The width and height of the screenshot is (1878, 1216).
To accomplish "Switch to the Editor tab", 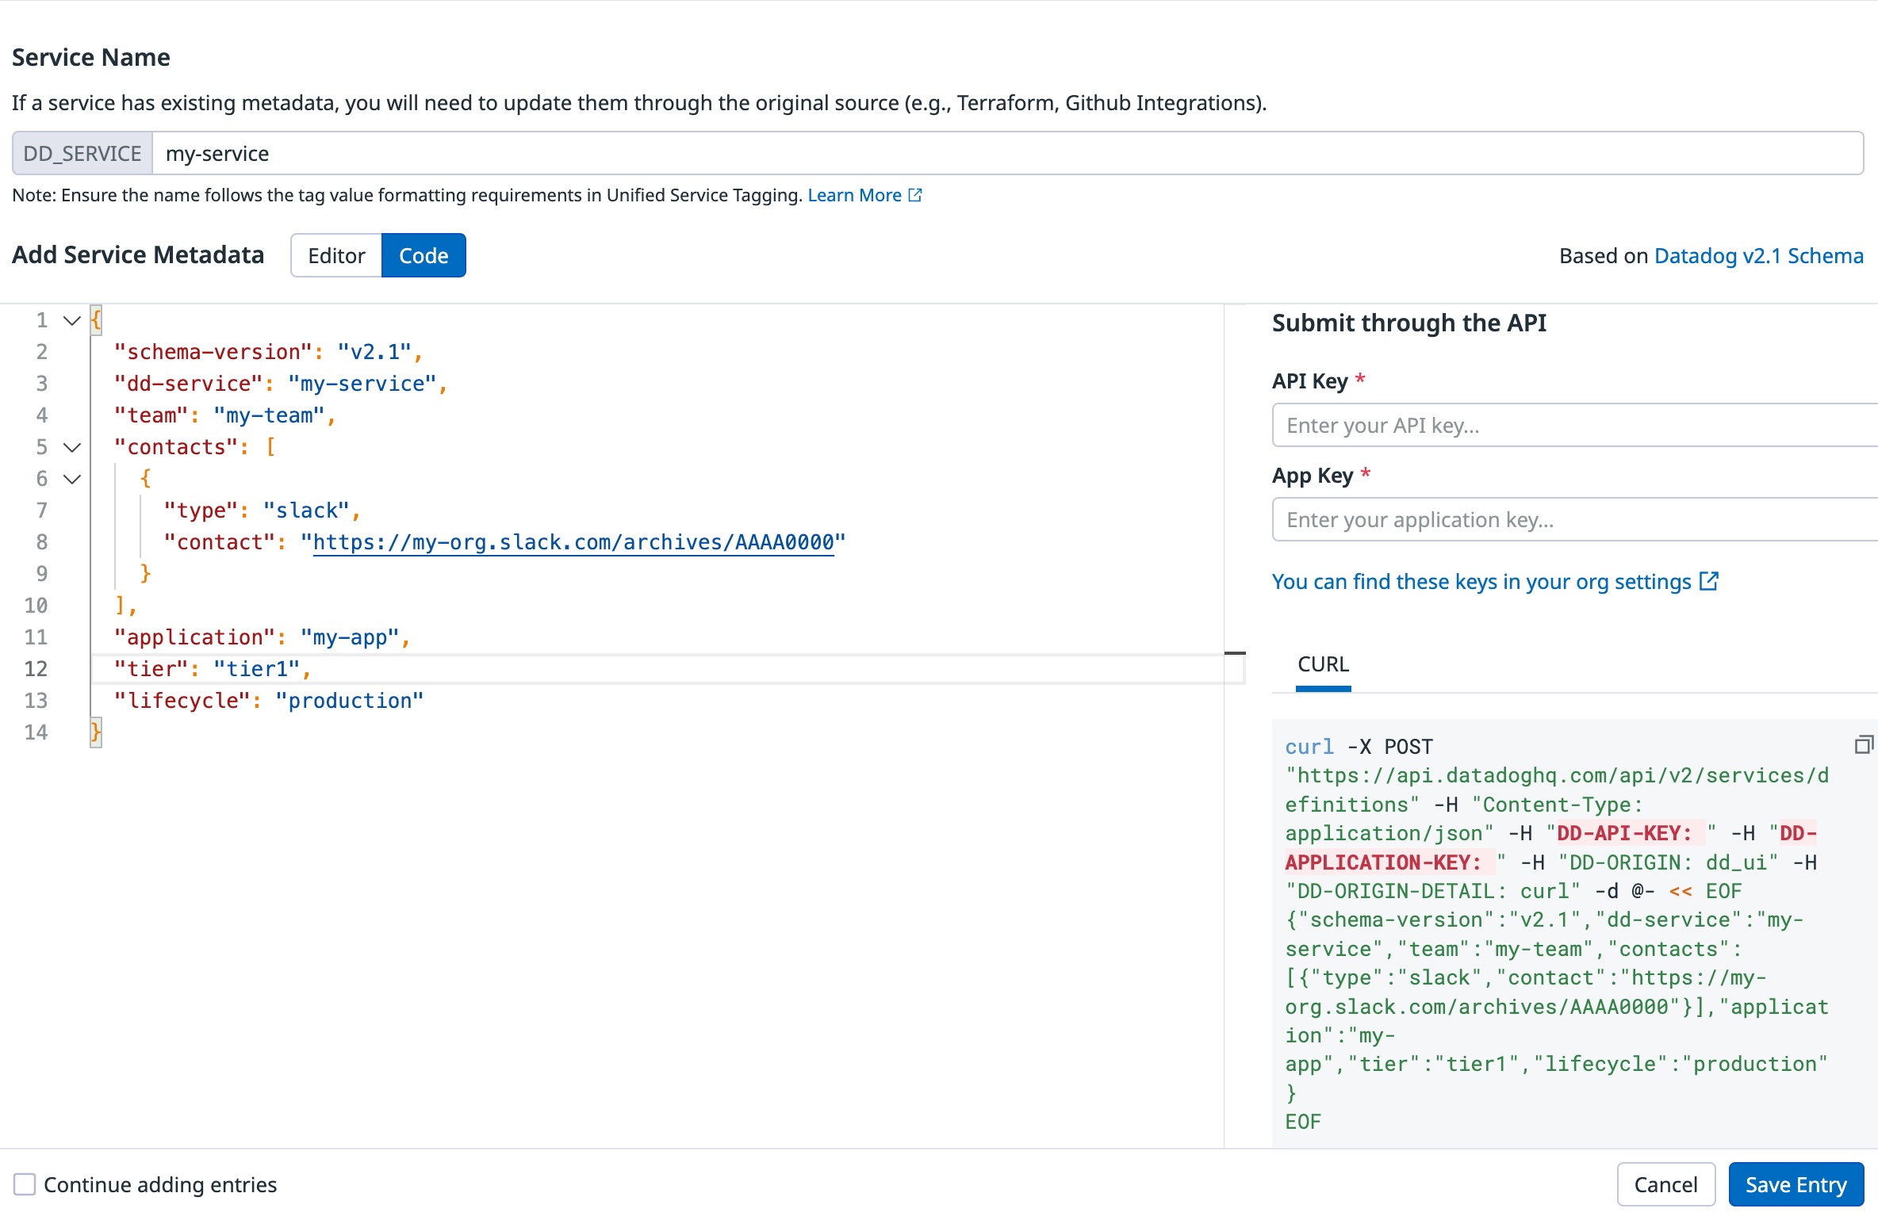I will pos(336,255).
